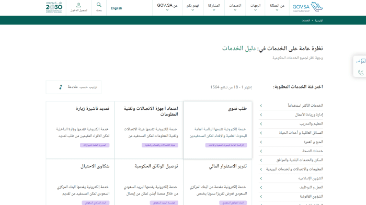366x205 pixels.
Task: Switch language to English
Action: click(x=116, y=8)
